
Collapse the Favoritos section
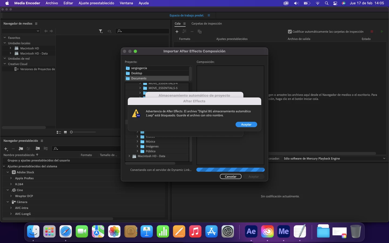5,38
